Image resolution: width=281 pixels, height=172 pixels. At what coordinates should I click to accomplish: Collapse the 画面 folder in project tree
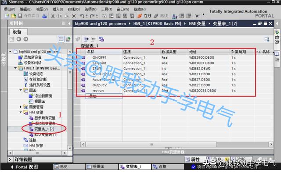point(21,90)
